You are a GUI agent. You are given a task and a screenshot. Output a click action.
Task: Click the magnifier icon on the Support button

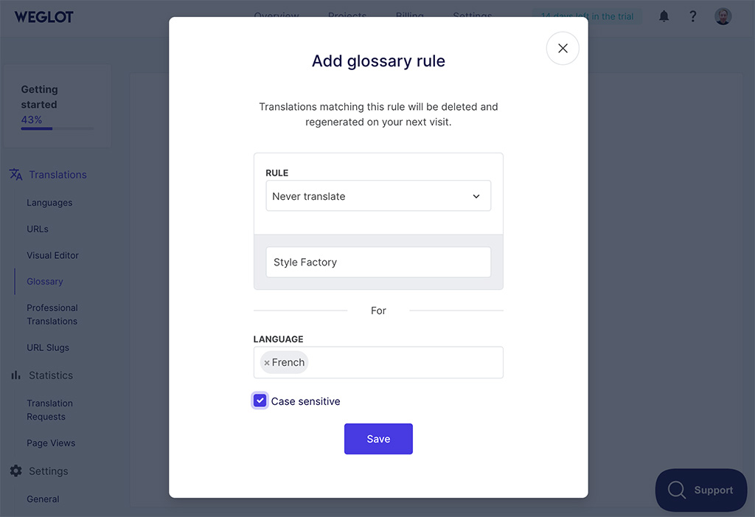[x=678, y=490]
